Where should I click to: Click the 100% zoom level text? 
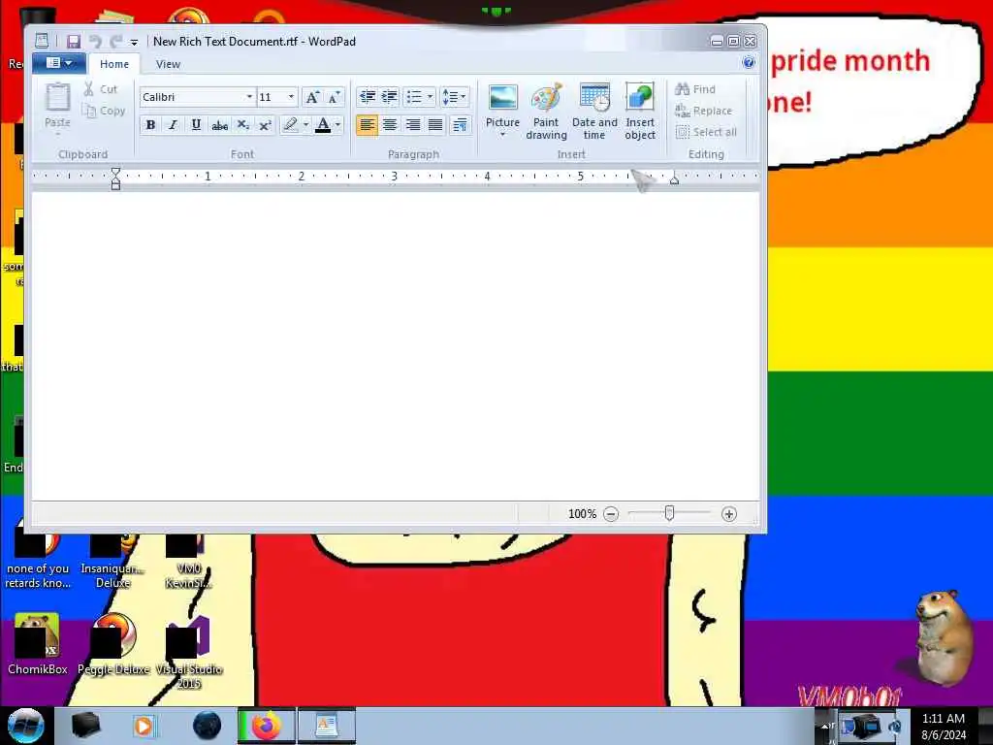582,514
